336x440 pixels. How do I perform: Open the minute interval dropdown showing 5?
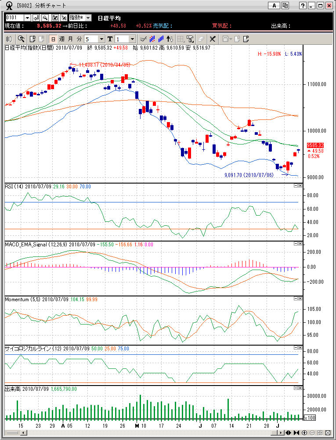point(102,39)
